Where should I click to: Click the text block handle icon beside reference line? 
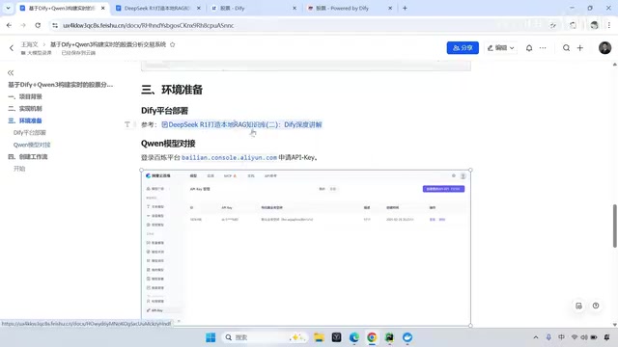point(127,124)
